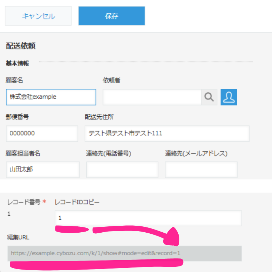Viewport: 272px width, 272px height.
Task: Click the レコード番号 required label
Action: click(24, 202)
